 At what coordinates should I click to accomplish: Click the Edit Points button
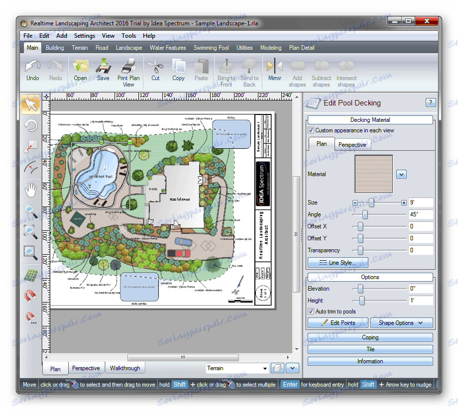tap(338, 323)
